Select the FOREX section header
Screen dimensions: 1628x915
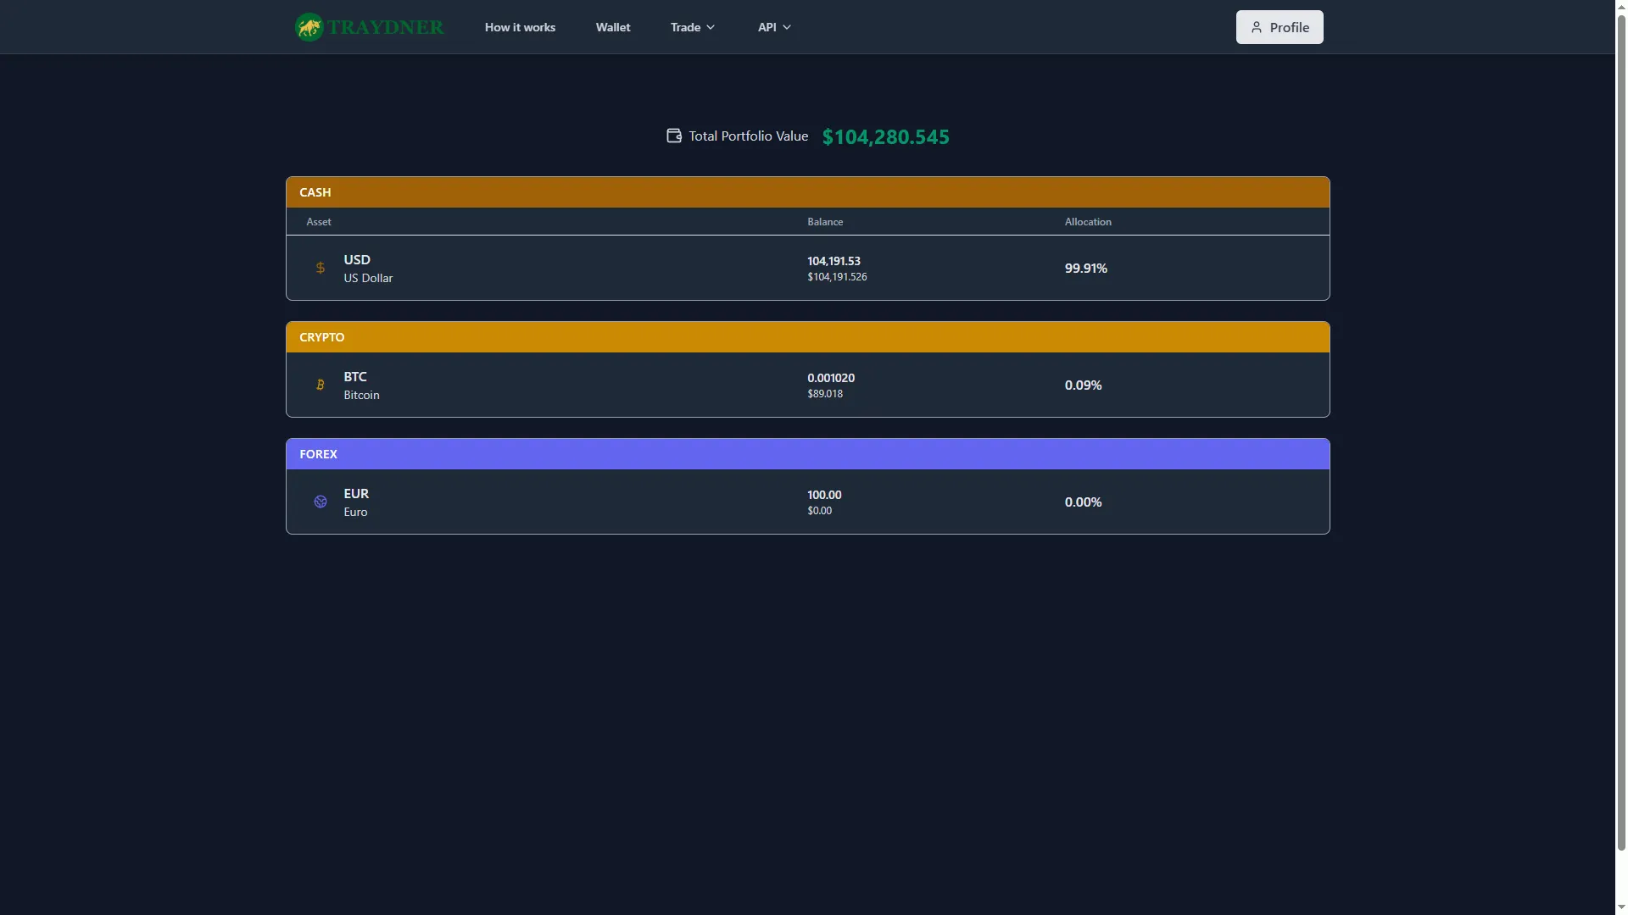(x=808, y=454)
